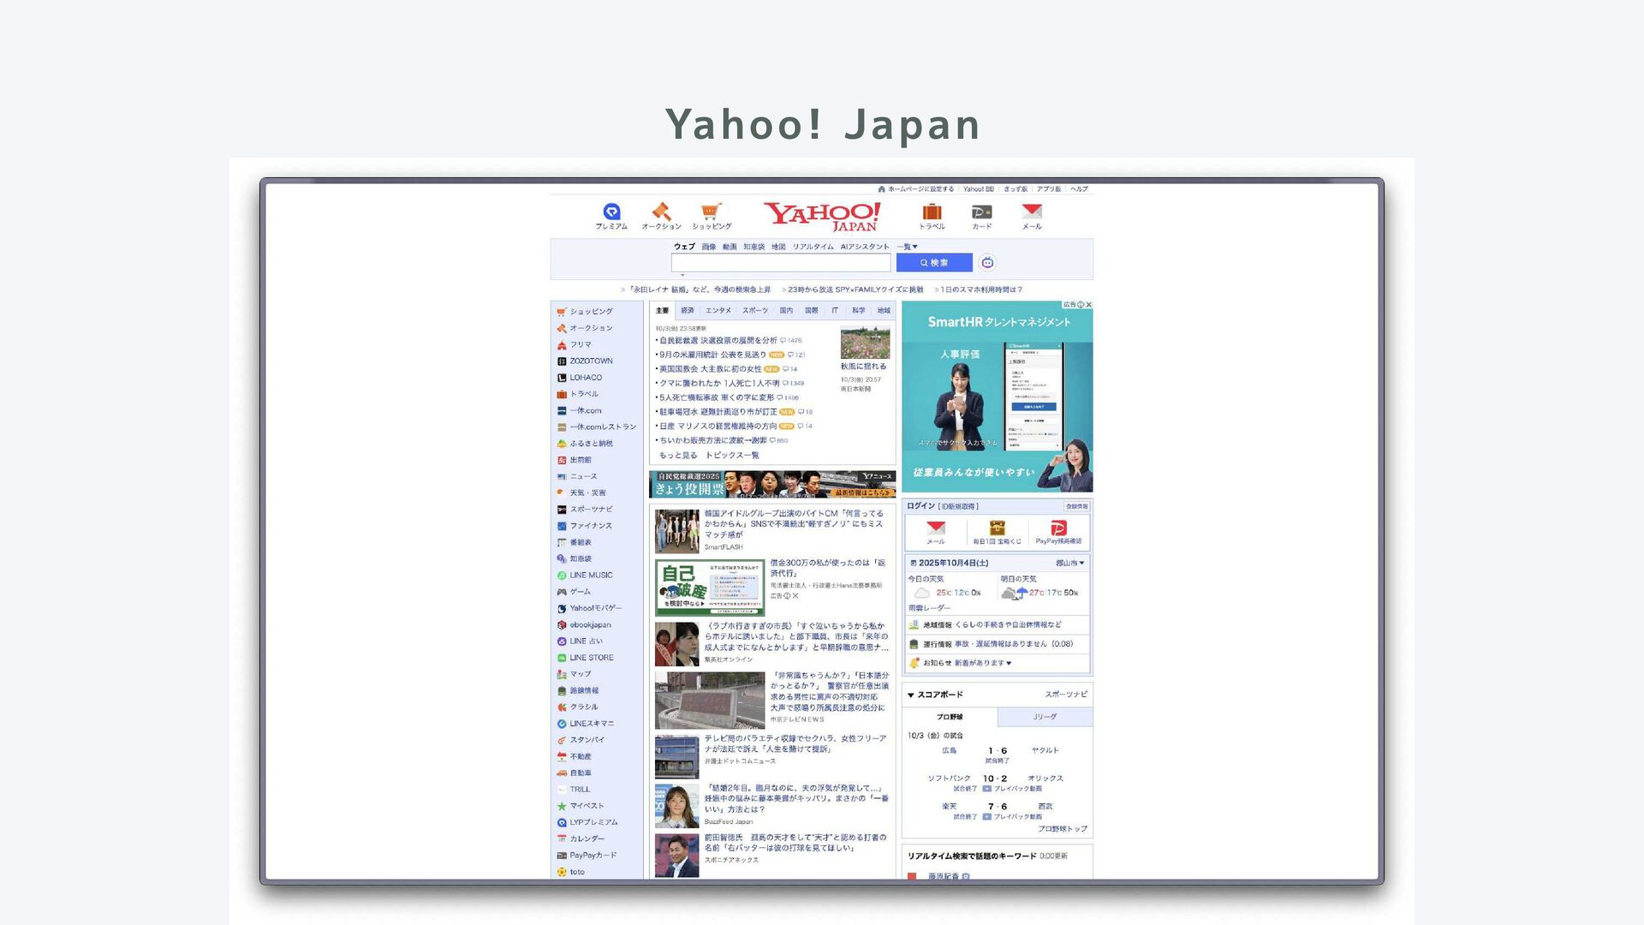
Task: Click inside the web search input field
Action: [780, 263]
